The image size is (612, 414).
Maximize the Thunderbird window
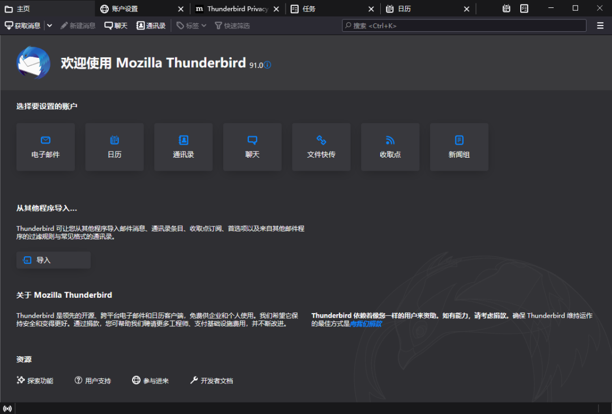(575, 9)
